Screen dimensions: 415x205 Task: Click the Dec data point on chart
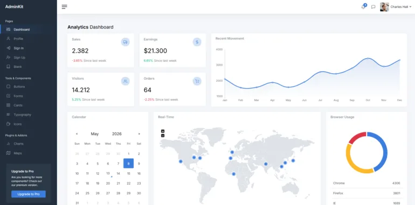point(399,60)
